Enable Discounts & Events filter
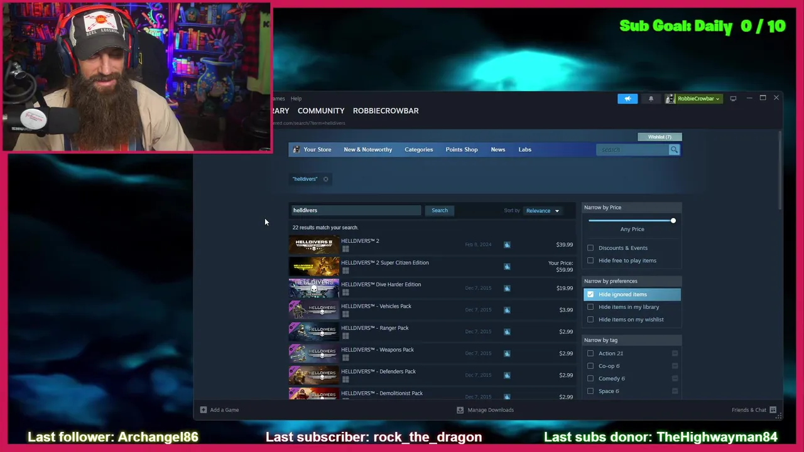 coord(590,248)
